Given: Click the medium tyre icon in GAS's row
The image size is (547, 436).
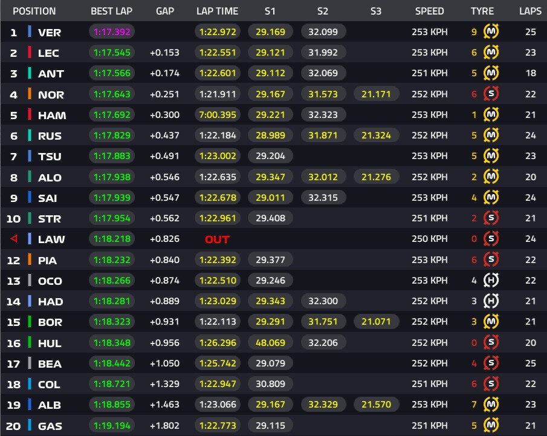Looking at the screenshot, I should coord(491,425).
